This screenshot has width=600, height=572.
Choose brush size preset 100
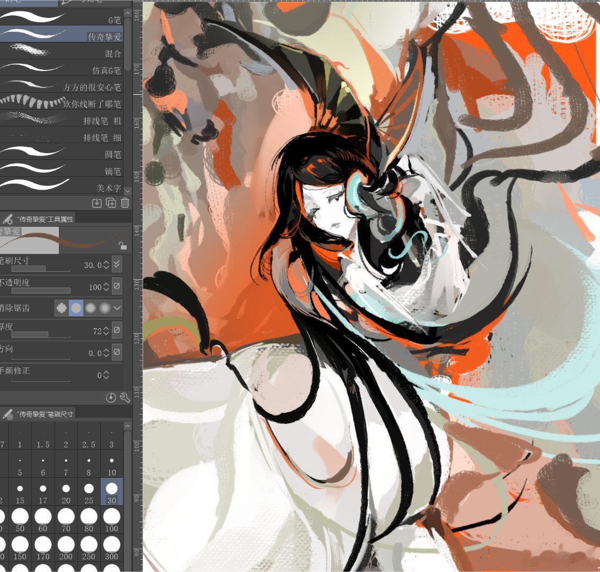tap(112, 521)
